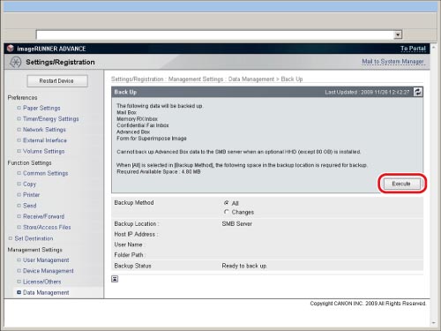Open Network Settings in the sidebar

(44, 130)
